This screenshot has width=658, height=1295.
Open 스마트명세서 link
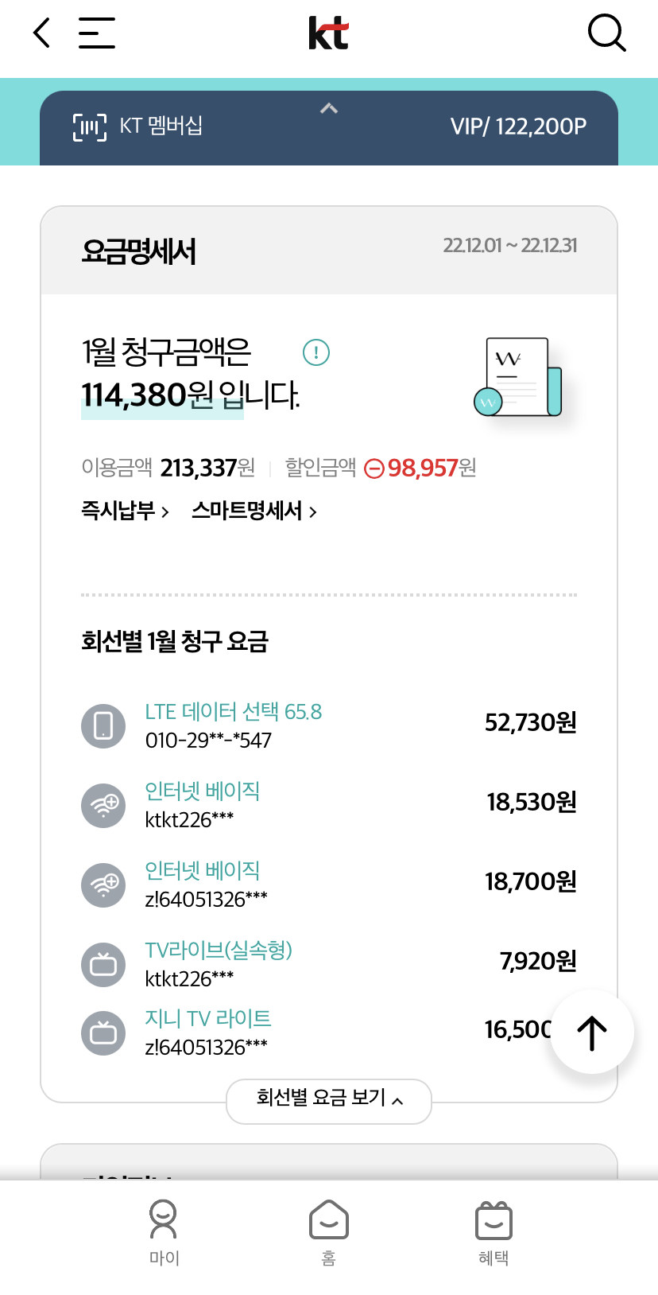coord(254,511)
